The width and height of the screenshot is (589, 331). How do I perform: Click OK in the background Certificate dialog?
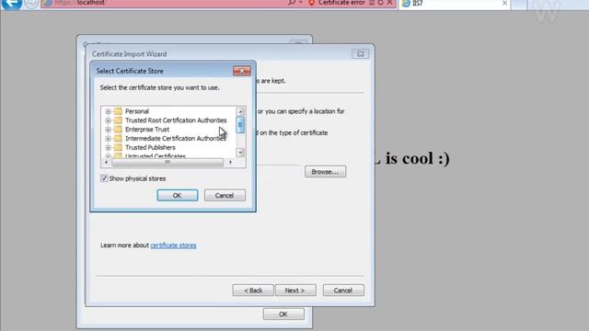(283, 314)
